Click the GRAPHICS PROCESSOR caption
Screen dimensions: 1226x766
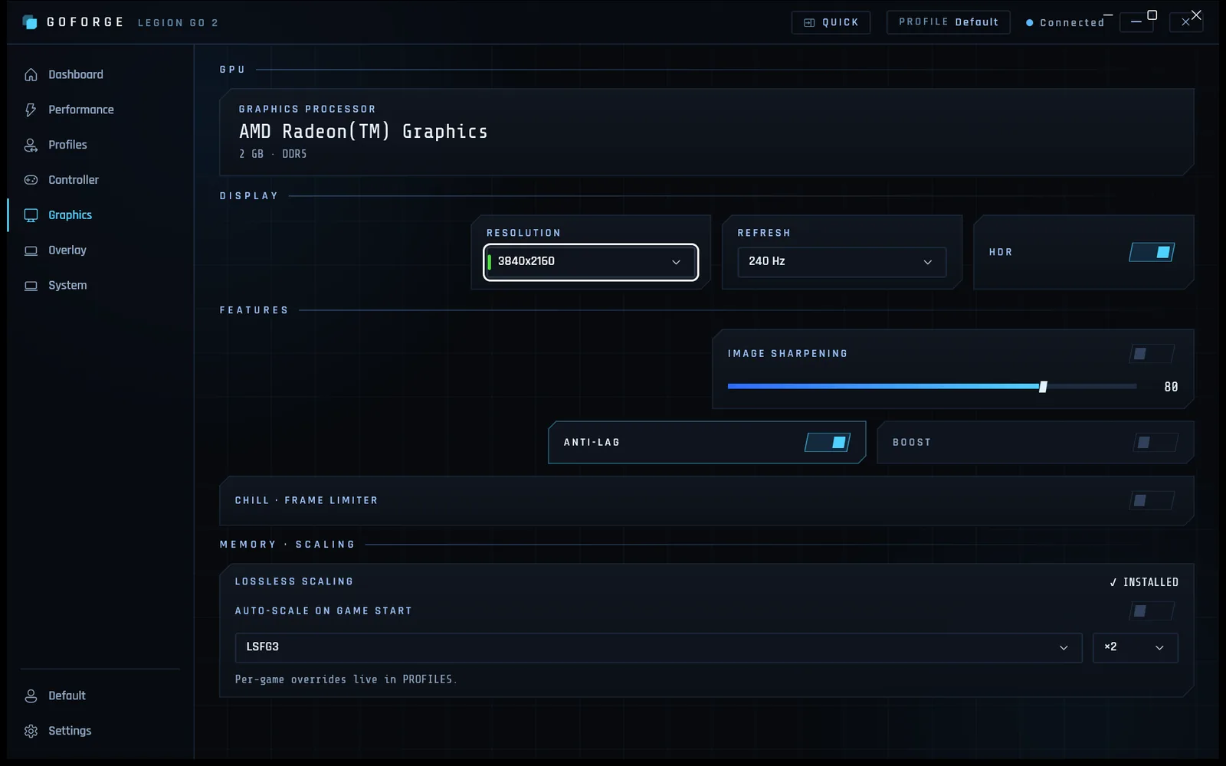307,109
